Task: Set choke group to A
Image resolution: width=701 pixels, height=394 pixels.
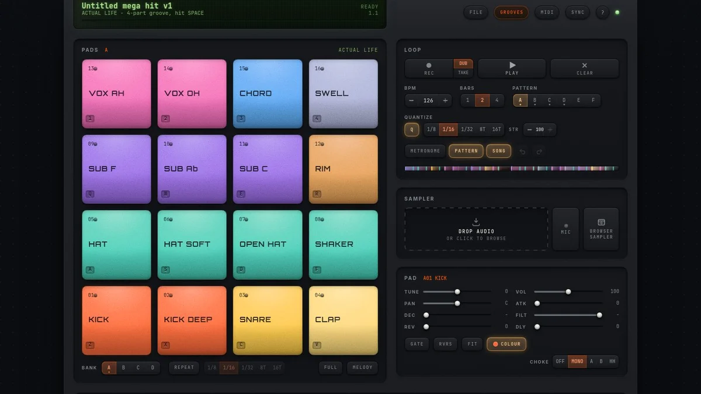Action: 591,361
